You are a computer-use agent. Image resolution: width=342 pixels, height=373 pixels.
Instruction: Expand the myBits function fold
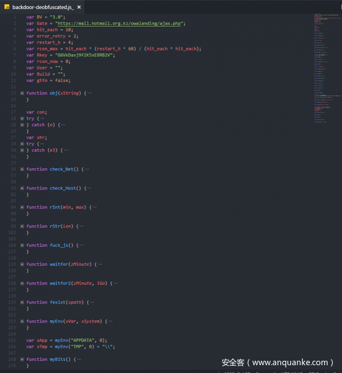[22, 360]
